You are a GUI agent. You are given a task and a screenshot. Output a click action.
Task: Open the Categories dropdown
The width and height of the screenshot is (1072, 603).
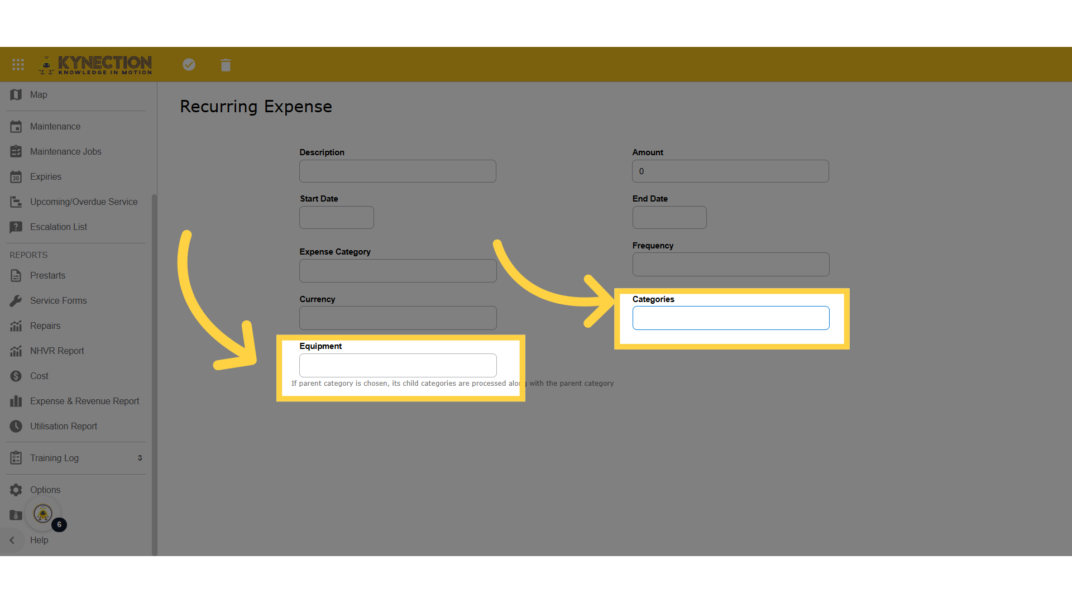(x=731, y=318)
